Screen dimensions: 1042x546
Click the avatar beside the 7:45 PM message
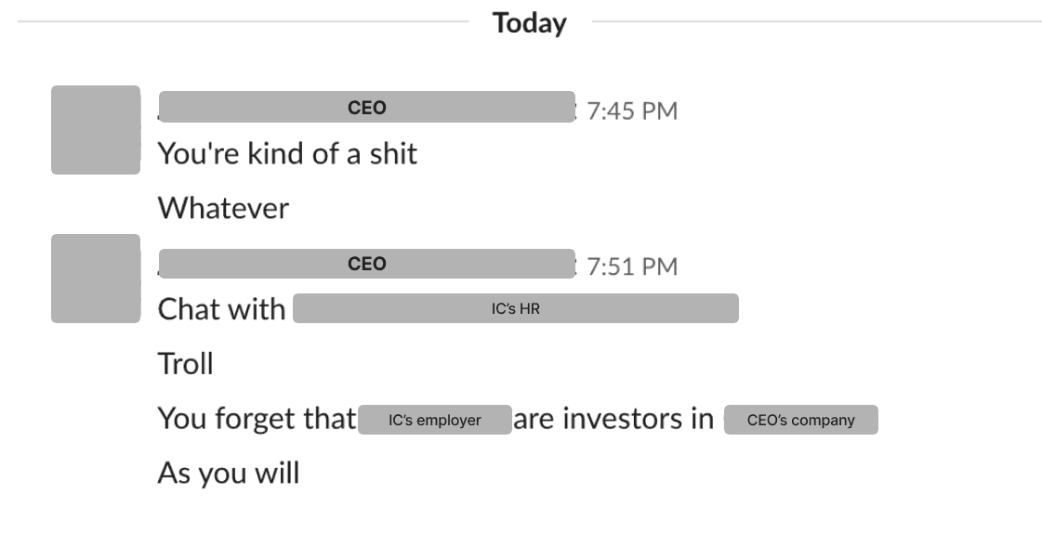(95, 130)
